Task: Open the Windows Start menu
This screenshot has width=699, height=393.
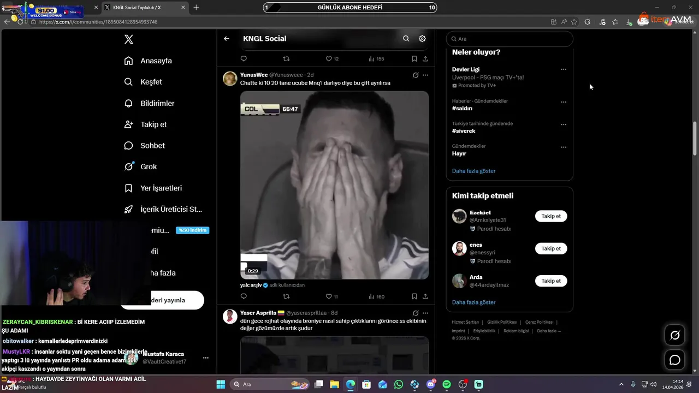Action: coord(221,384)
